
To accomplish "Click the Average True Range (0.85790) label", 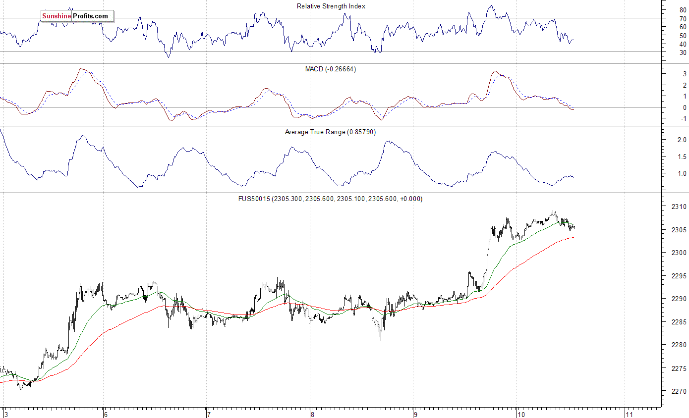I will pyautogui.click(x=330, y=132).
